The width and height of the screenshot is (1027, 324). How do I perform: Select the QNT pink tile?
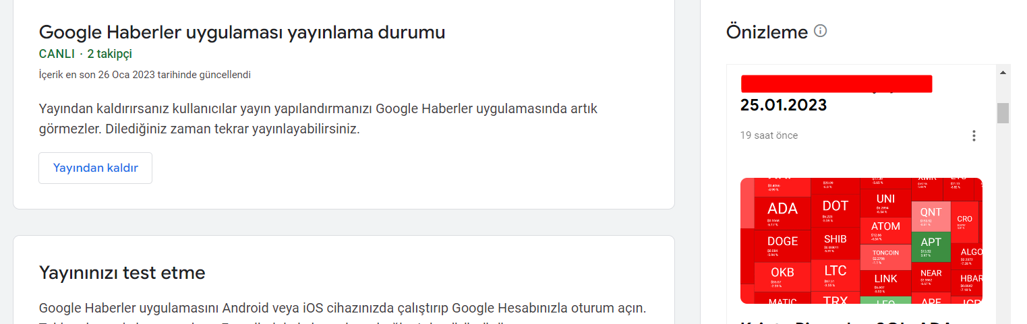point(931,216)
